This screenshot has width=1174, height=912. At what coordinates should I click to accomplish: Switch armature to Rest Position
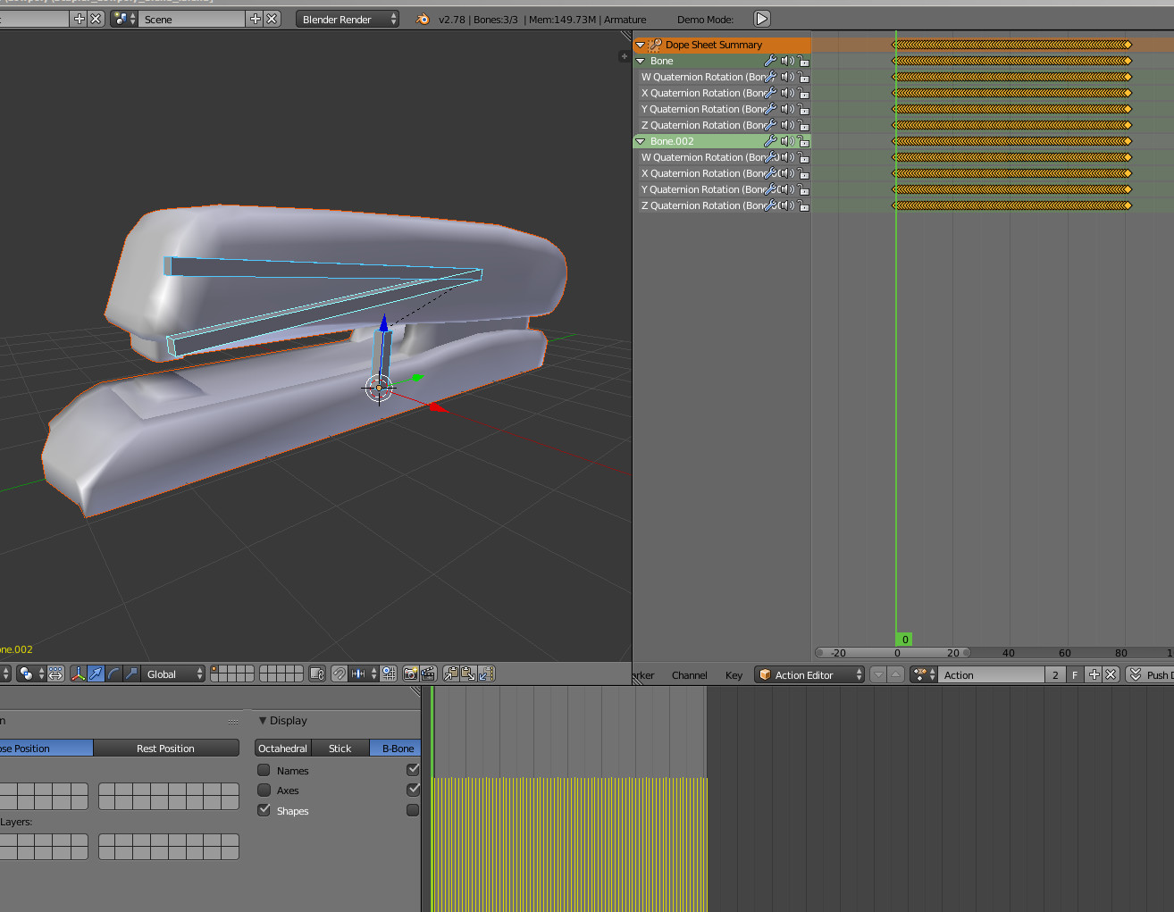[x=166, y=749]
